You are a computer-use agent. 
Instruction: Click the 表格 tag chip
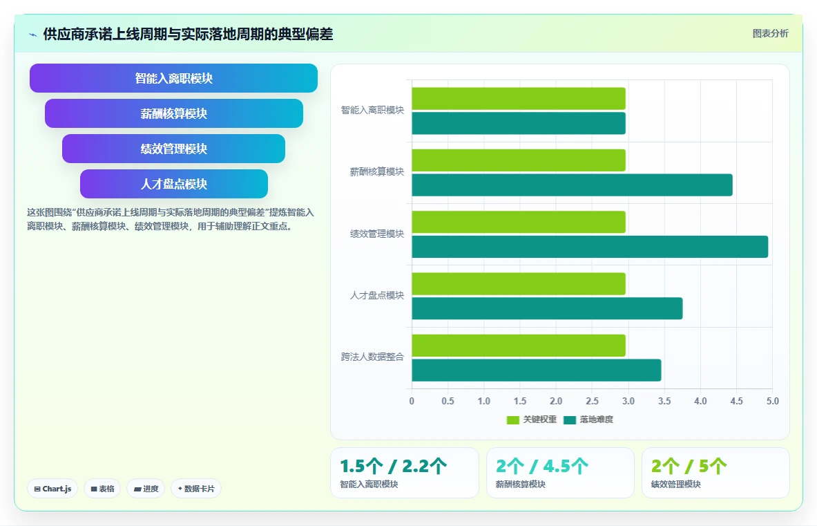click(x=102, y=489)
